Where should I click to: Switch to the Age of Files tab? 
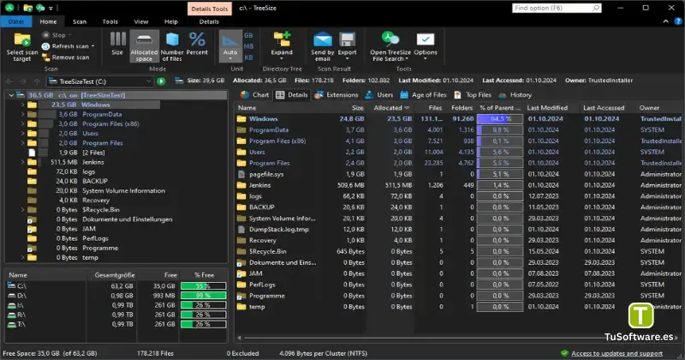pyautogui.click(x=423, y=95)
